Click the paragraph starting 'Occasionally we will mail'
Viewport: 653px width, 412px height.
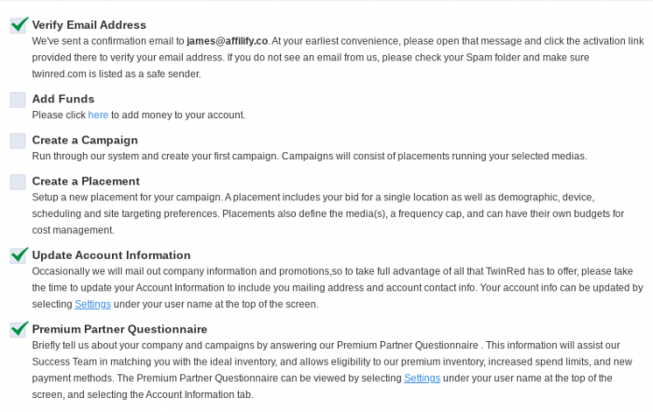click(x=336, y=287)
